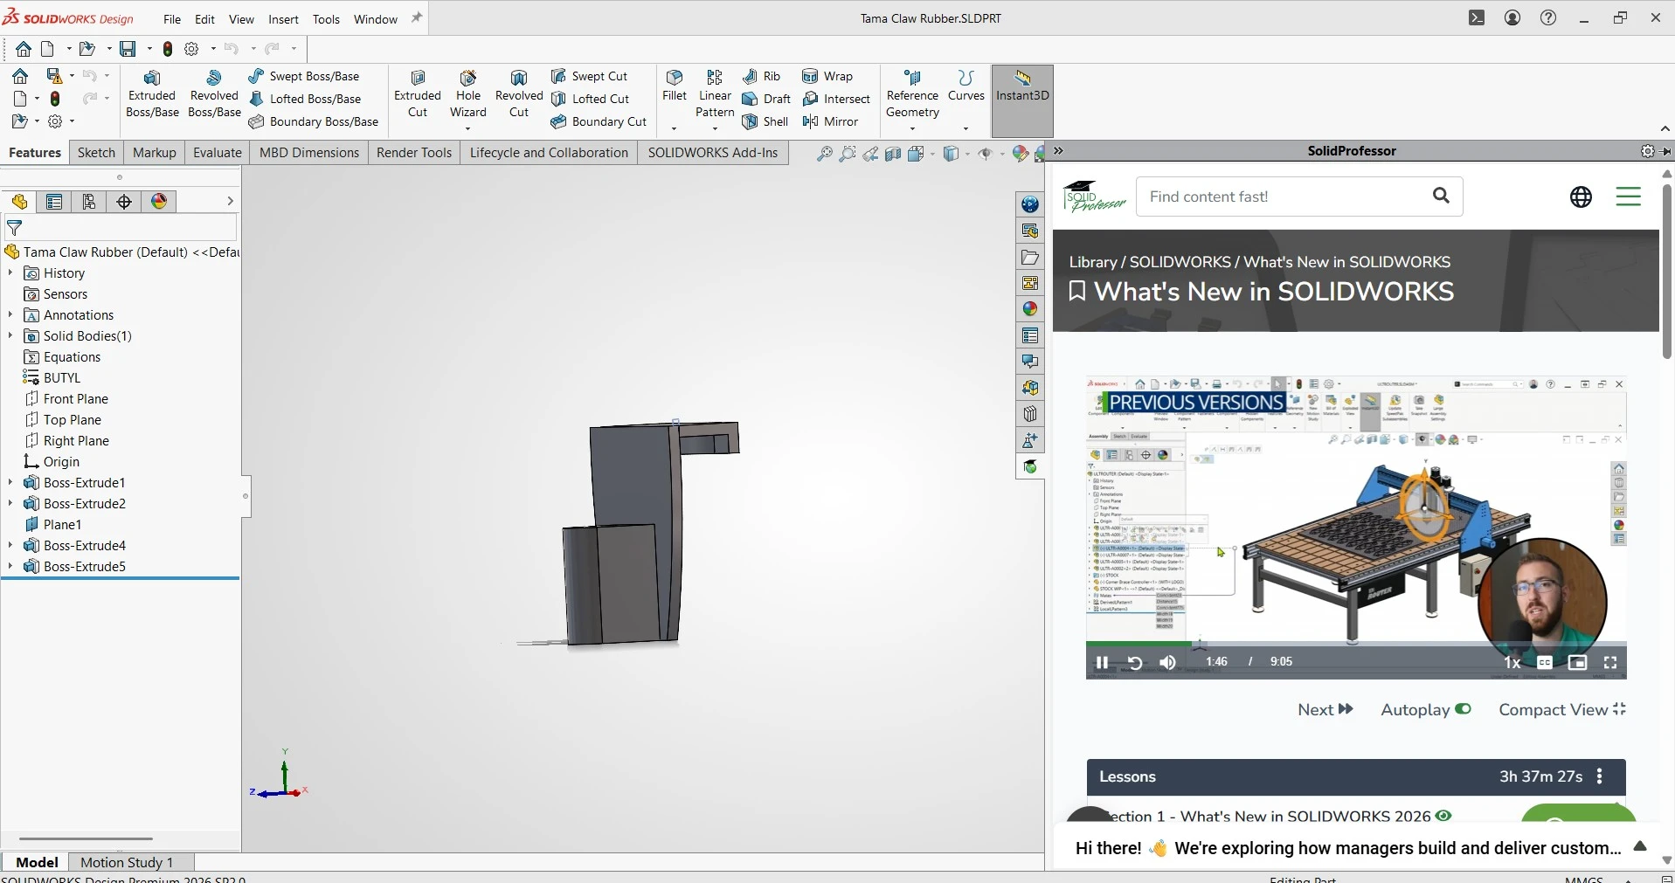Switch to the Motion Study 1 tab
The width and height of the screenshot is (1675, 883).
point(127,862)
